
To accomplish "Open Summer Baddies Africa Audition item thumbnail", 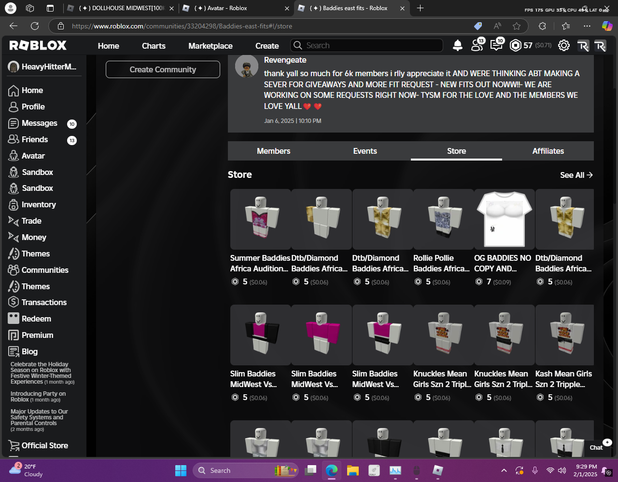I will pos(261,219).
